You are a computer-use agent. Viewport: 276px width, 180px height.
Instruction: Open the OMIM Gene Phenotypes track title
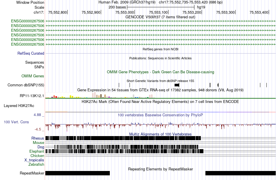coord(160,72)
